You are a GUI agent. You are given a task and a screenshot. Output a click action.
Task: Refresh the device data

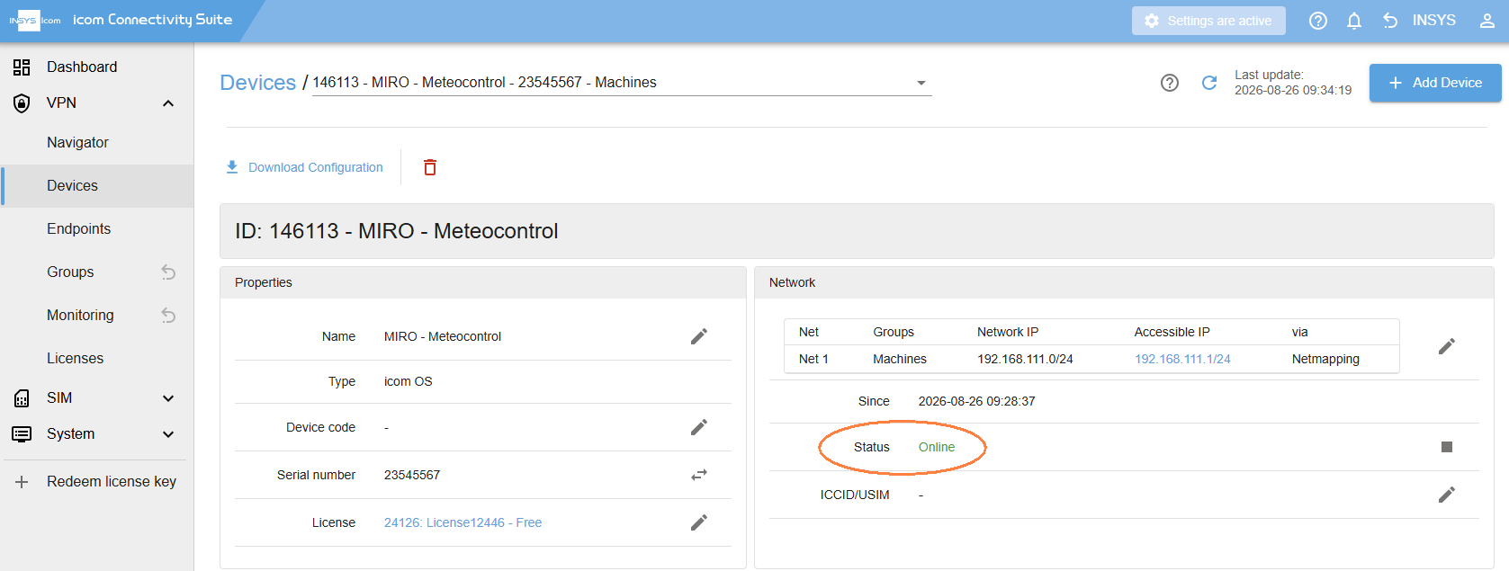[x=1209, y=83]
